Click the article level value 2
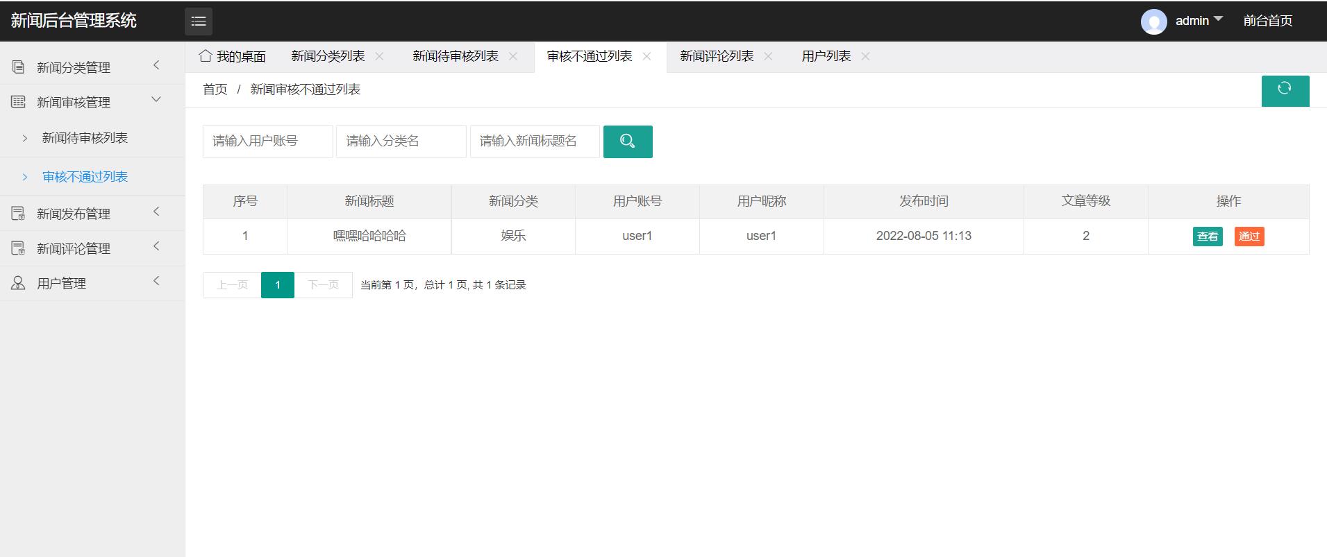 1086,236
